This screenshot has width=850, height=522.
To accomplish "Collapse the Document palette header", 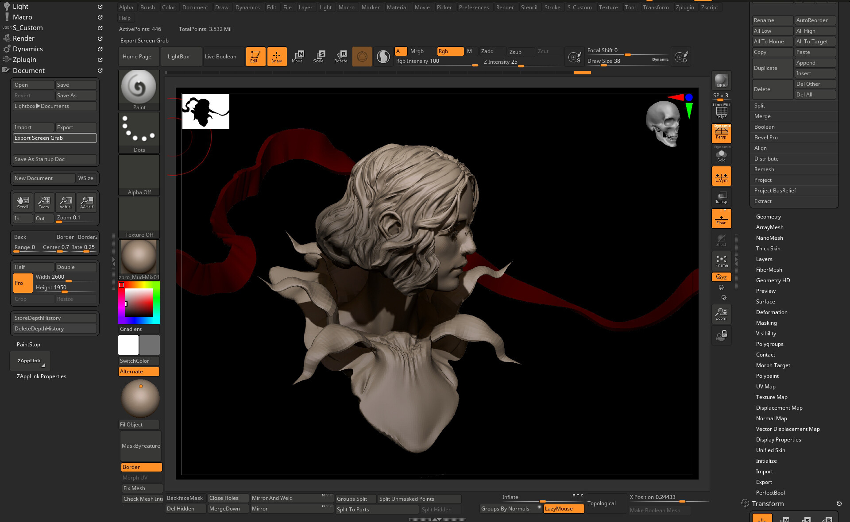I will pyautogui.click(x=29, y=71).
